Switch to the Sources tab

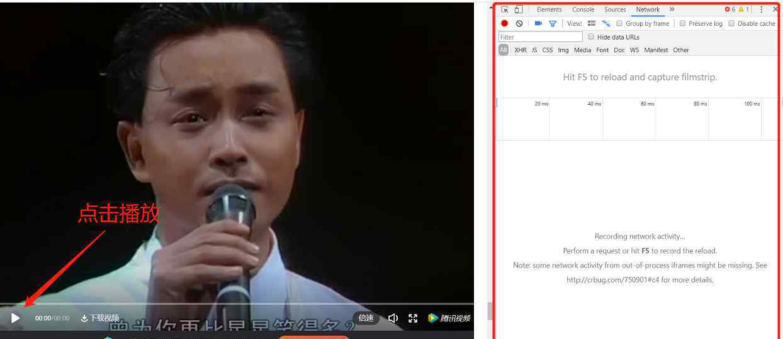pyautogui.click(x=615, y=9)
